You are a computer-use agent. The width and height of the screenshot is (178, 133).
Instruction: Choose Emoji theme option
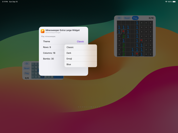coord(81,59)
